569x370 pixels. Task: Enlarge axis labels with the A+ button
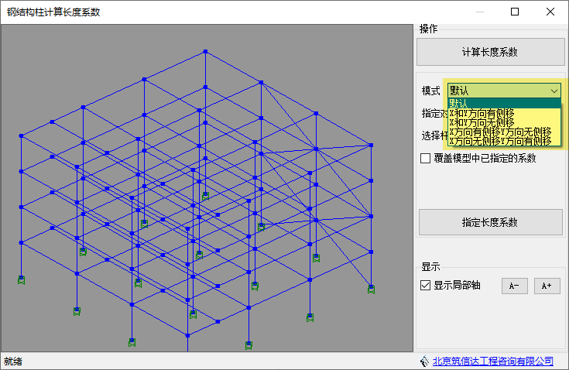click(x=547, y=286)
